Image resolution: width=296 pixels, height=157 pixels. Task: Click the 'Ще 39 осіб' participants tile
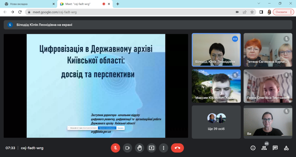pos(216,122)
